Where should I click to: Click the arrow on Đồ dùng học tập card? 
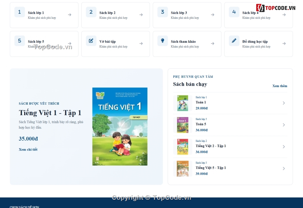(x=284, y=43)
